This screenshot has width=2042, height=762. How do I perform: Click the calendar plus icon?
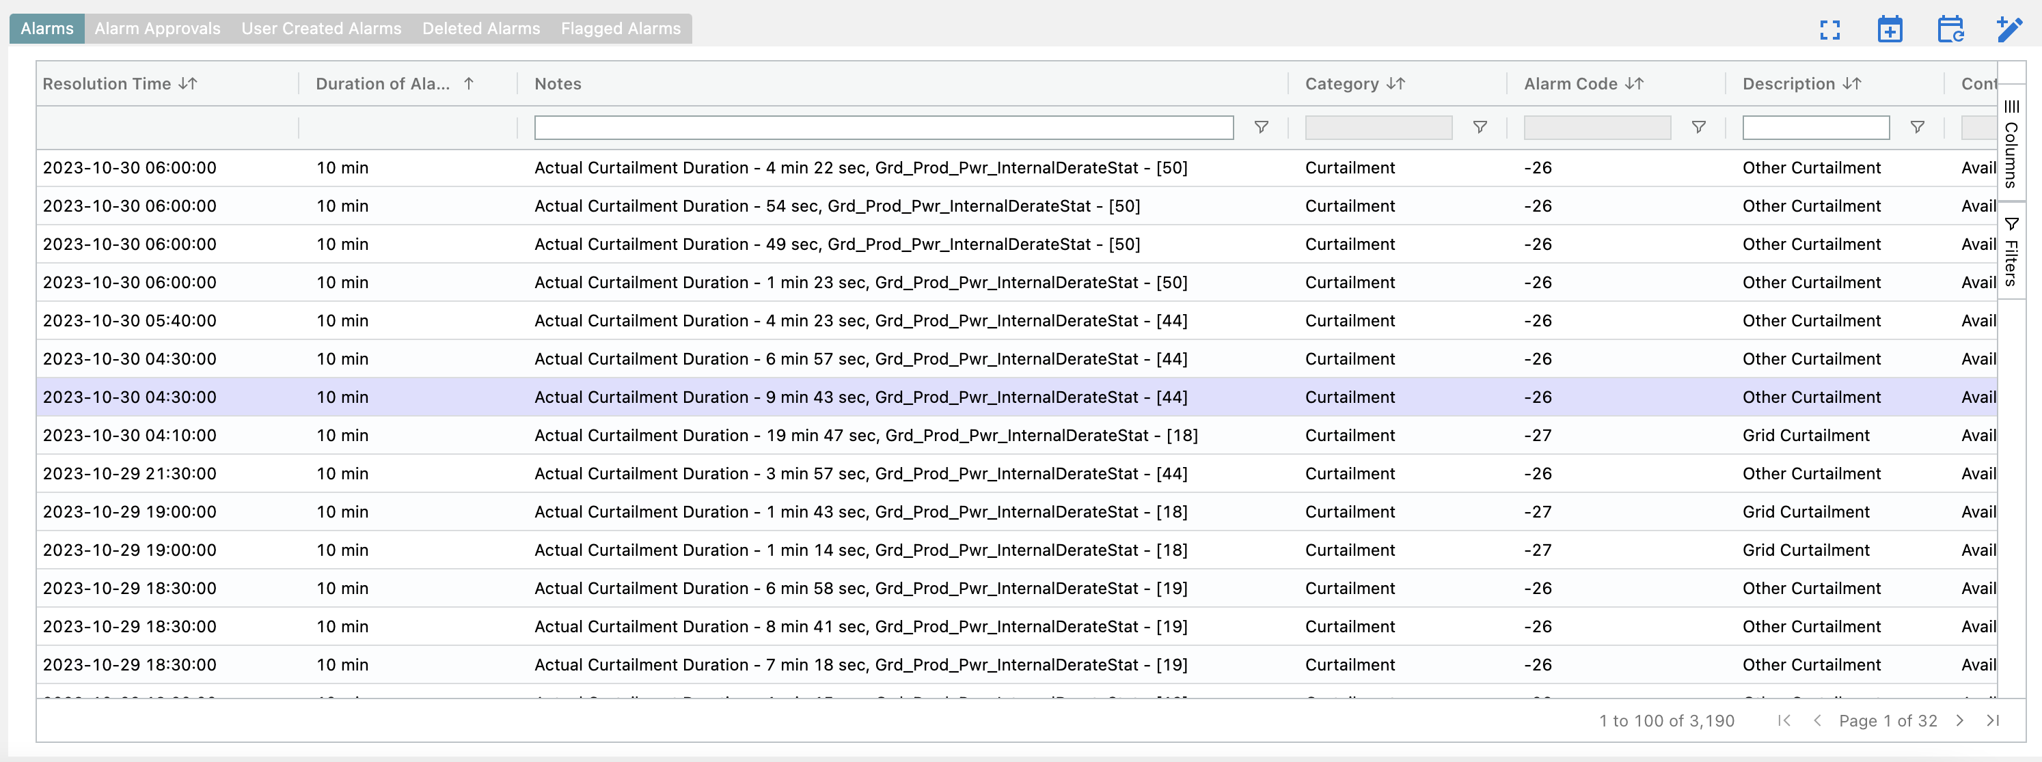tap(1890, 30)
